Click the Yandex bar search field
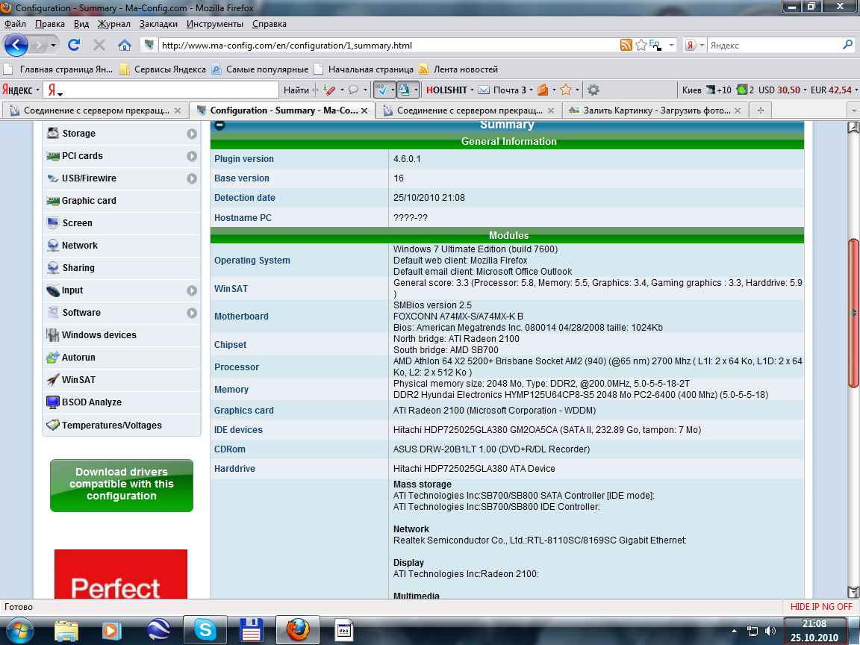860x645 pixels. (x=168, y=90)
